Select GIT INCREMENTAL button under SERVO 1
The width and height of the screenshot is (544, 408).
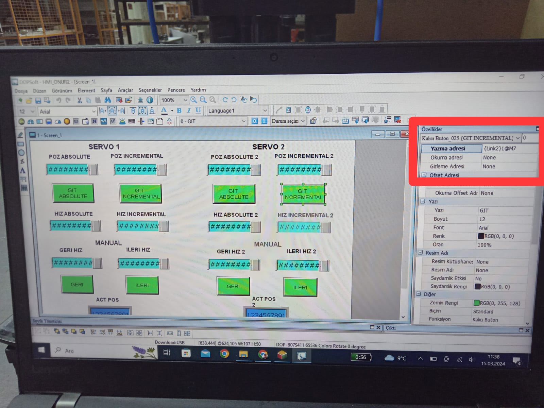140,193
